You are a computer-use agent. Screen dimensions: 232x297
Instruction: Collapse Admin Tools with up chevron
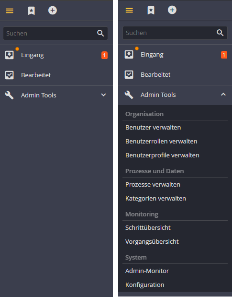[223, 95]
